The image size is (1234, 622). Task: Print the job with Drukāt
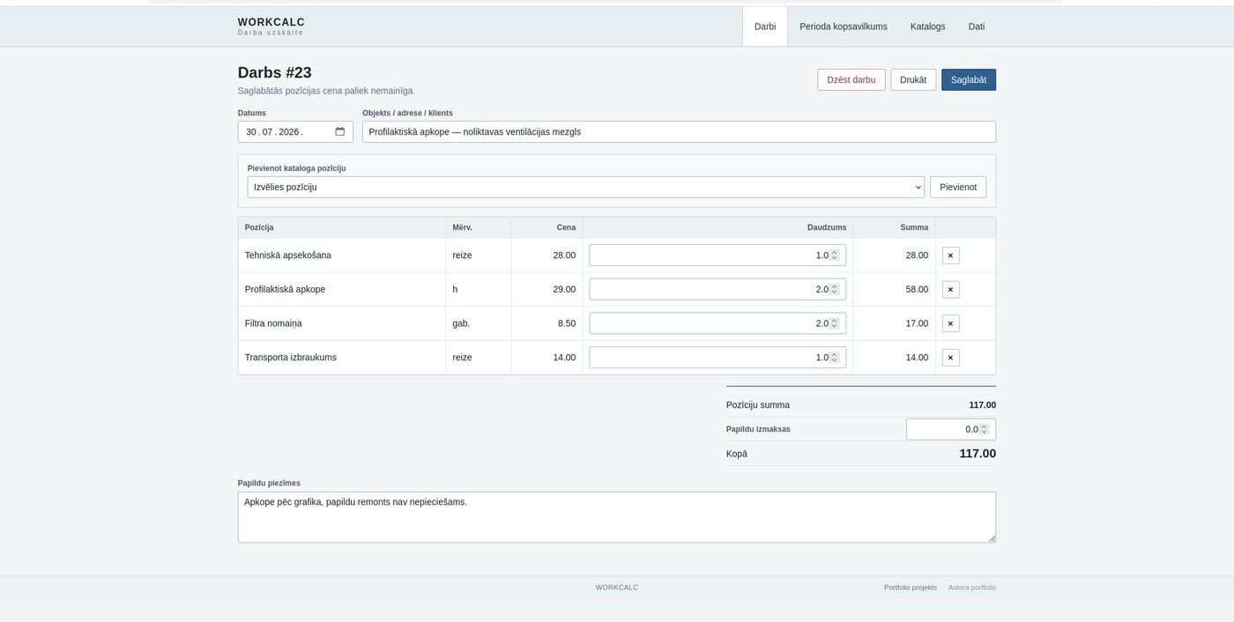coord(913,79)
